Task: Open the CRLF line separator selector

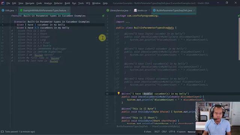Action: [x=164, y=132]
